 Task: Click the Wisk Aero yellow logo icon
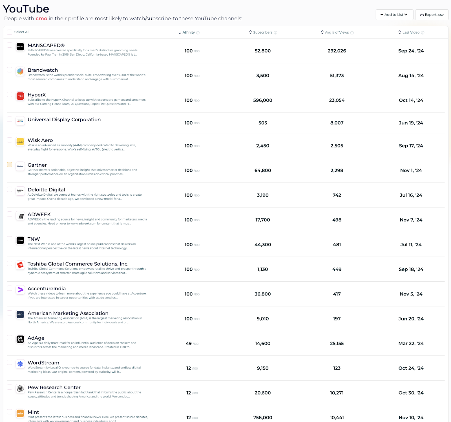(20, 142)
